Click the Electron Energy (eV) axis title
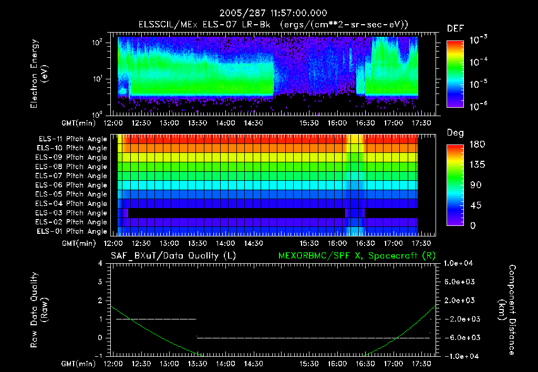538x372 pixels. click(x=39, y=74)
